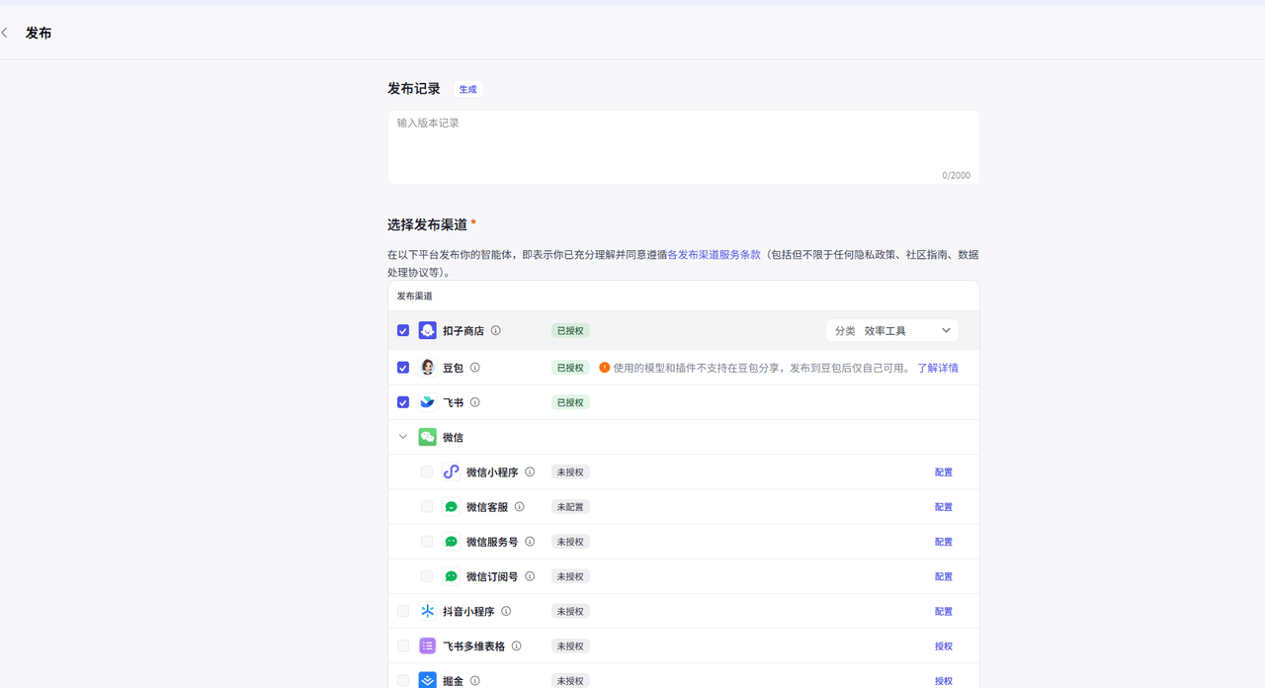Click 未配置 badge in 微信客服 row
1265x688 pixels.
570,507
